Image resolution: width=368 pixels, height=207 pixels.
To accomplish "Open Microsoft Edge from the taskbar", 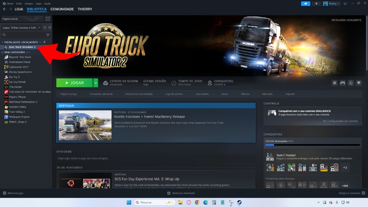I will coord(205,202).
